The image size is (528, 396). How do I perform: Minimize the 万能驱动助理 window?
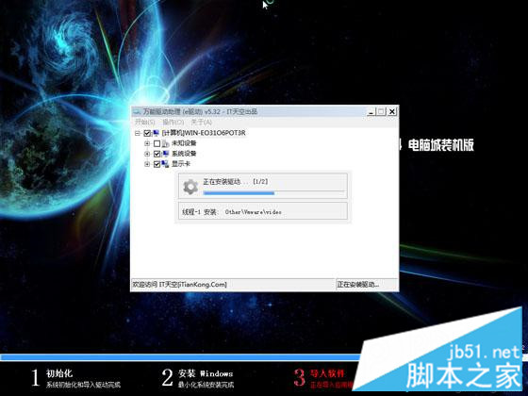pyautogui.click(x=371, y=112)
